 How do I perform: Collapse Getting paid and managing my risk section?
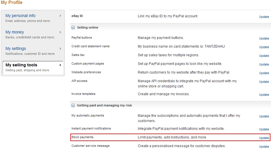click(x=73, y=105)
